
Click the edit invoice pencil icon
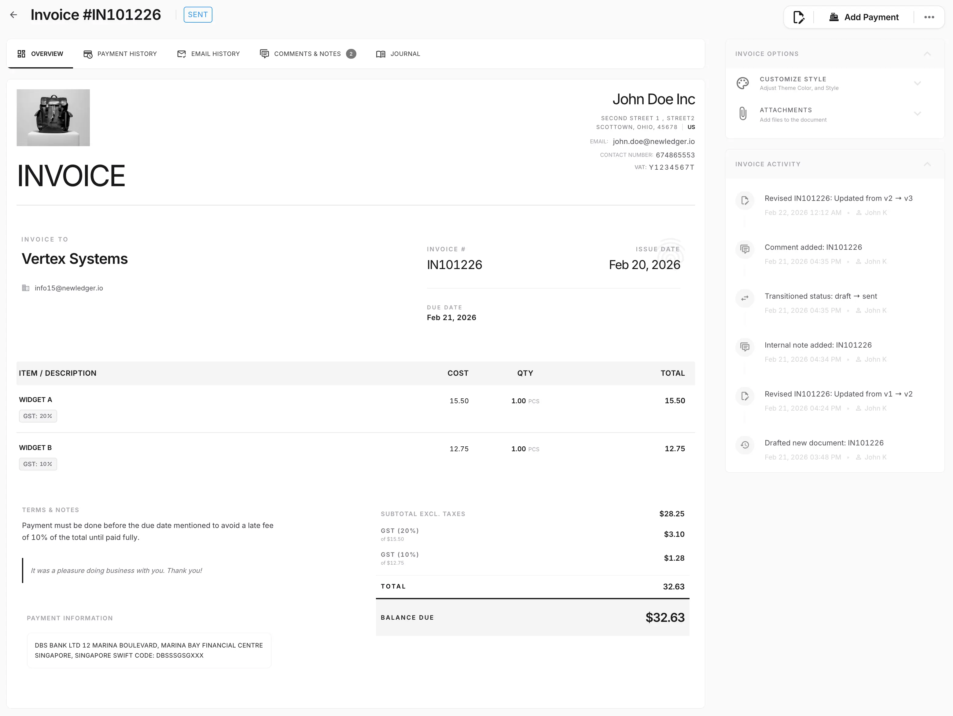[x=798, y=17]
